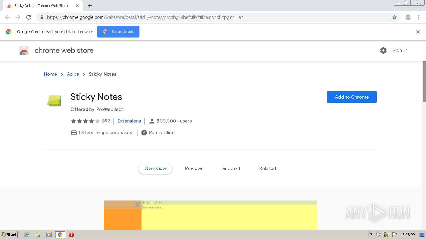Close the Sticky Notes browser tab
The height and width of the screenshot is (239, 426).
[x=77, y=6]
